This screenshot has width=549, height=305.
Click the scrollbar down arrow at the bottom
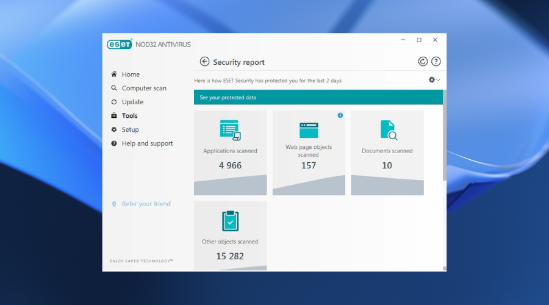pyautogui.click(x=445, y=268)
